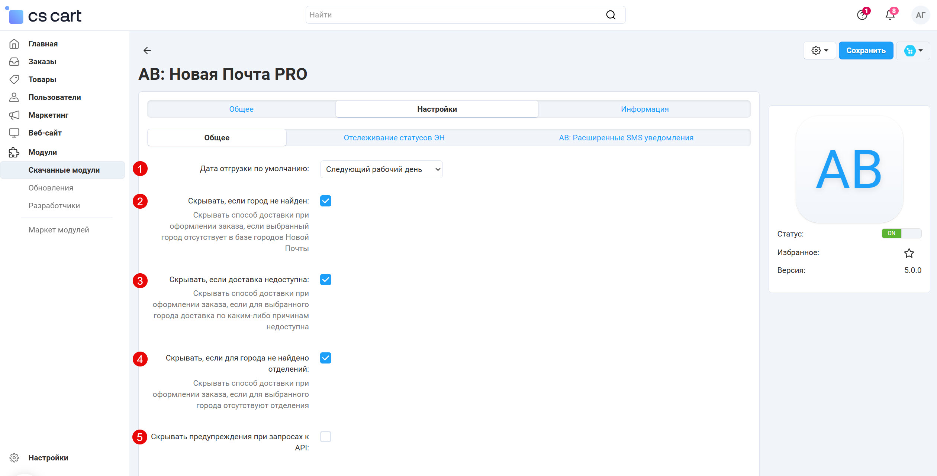Open the gear settings dropdown
The image size is (937, 476).
point(819,50)
